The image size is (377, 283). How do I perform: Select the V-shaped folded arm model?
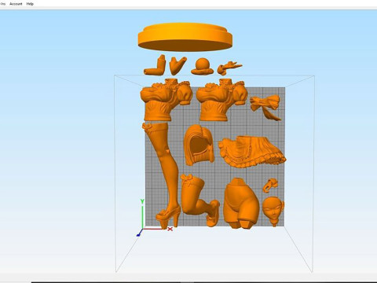pyautogui.click(x=178, y=65)
